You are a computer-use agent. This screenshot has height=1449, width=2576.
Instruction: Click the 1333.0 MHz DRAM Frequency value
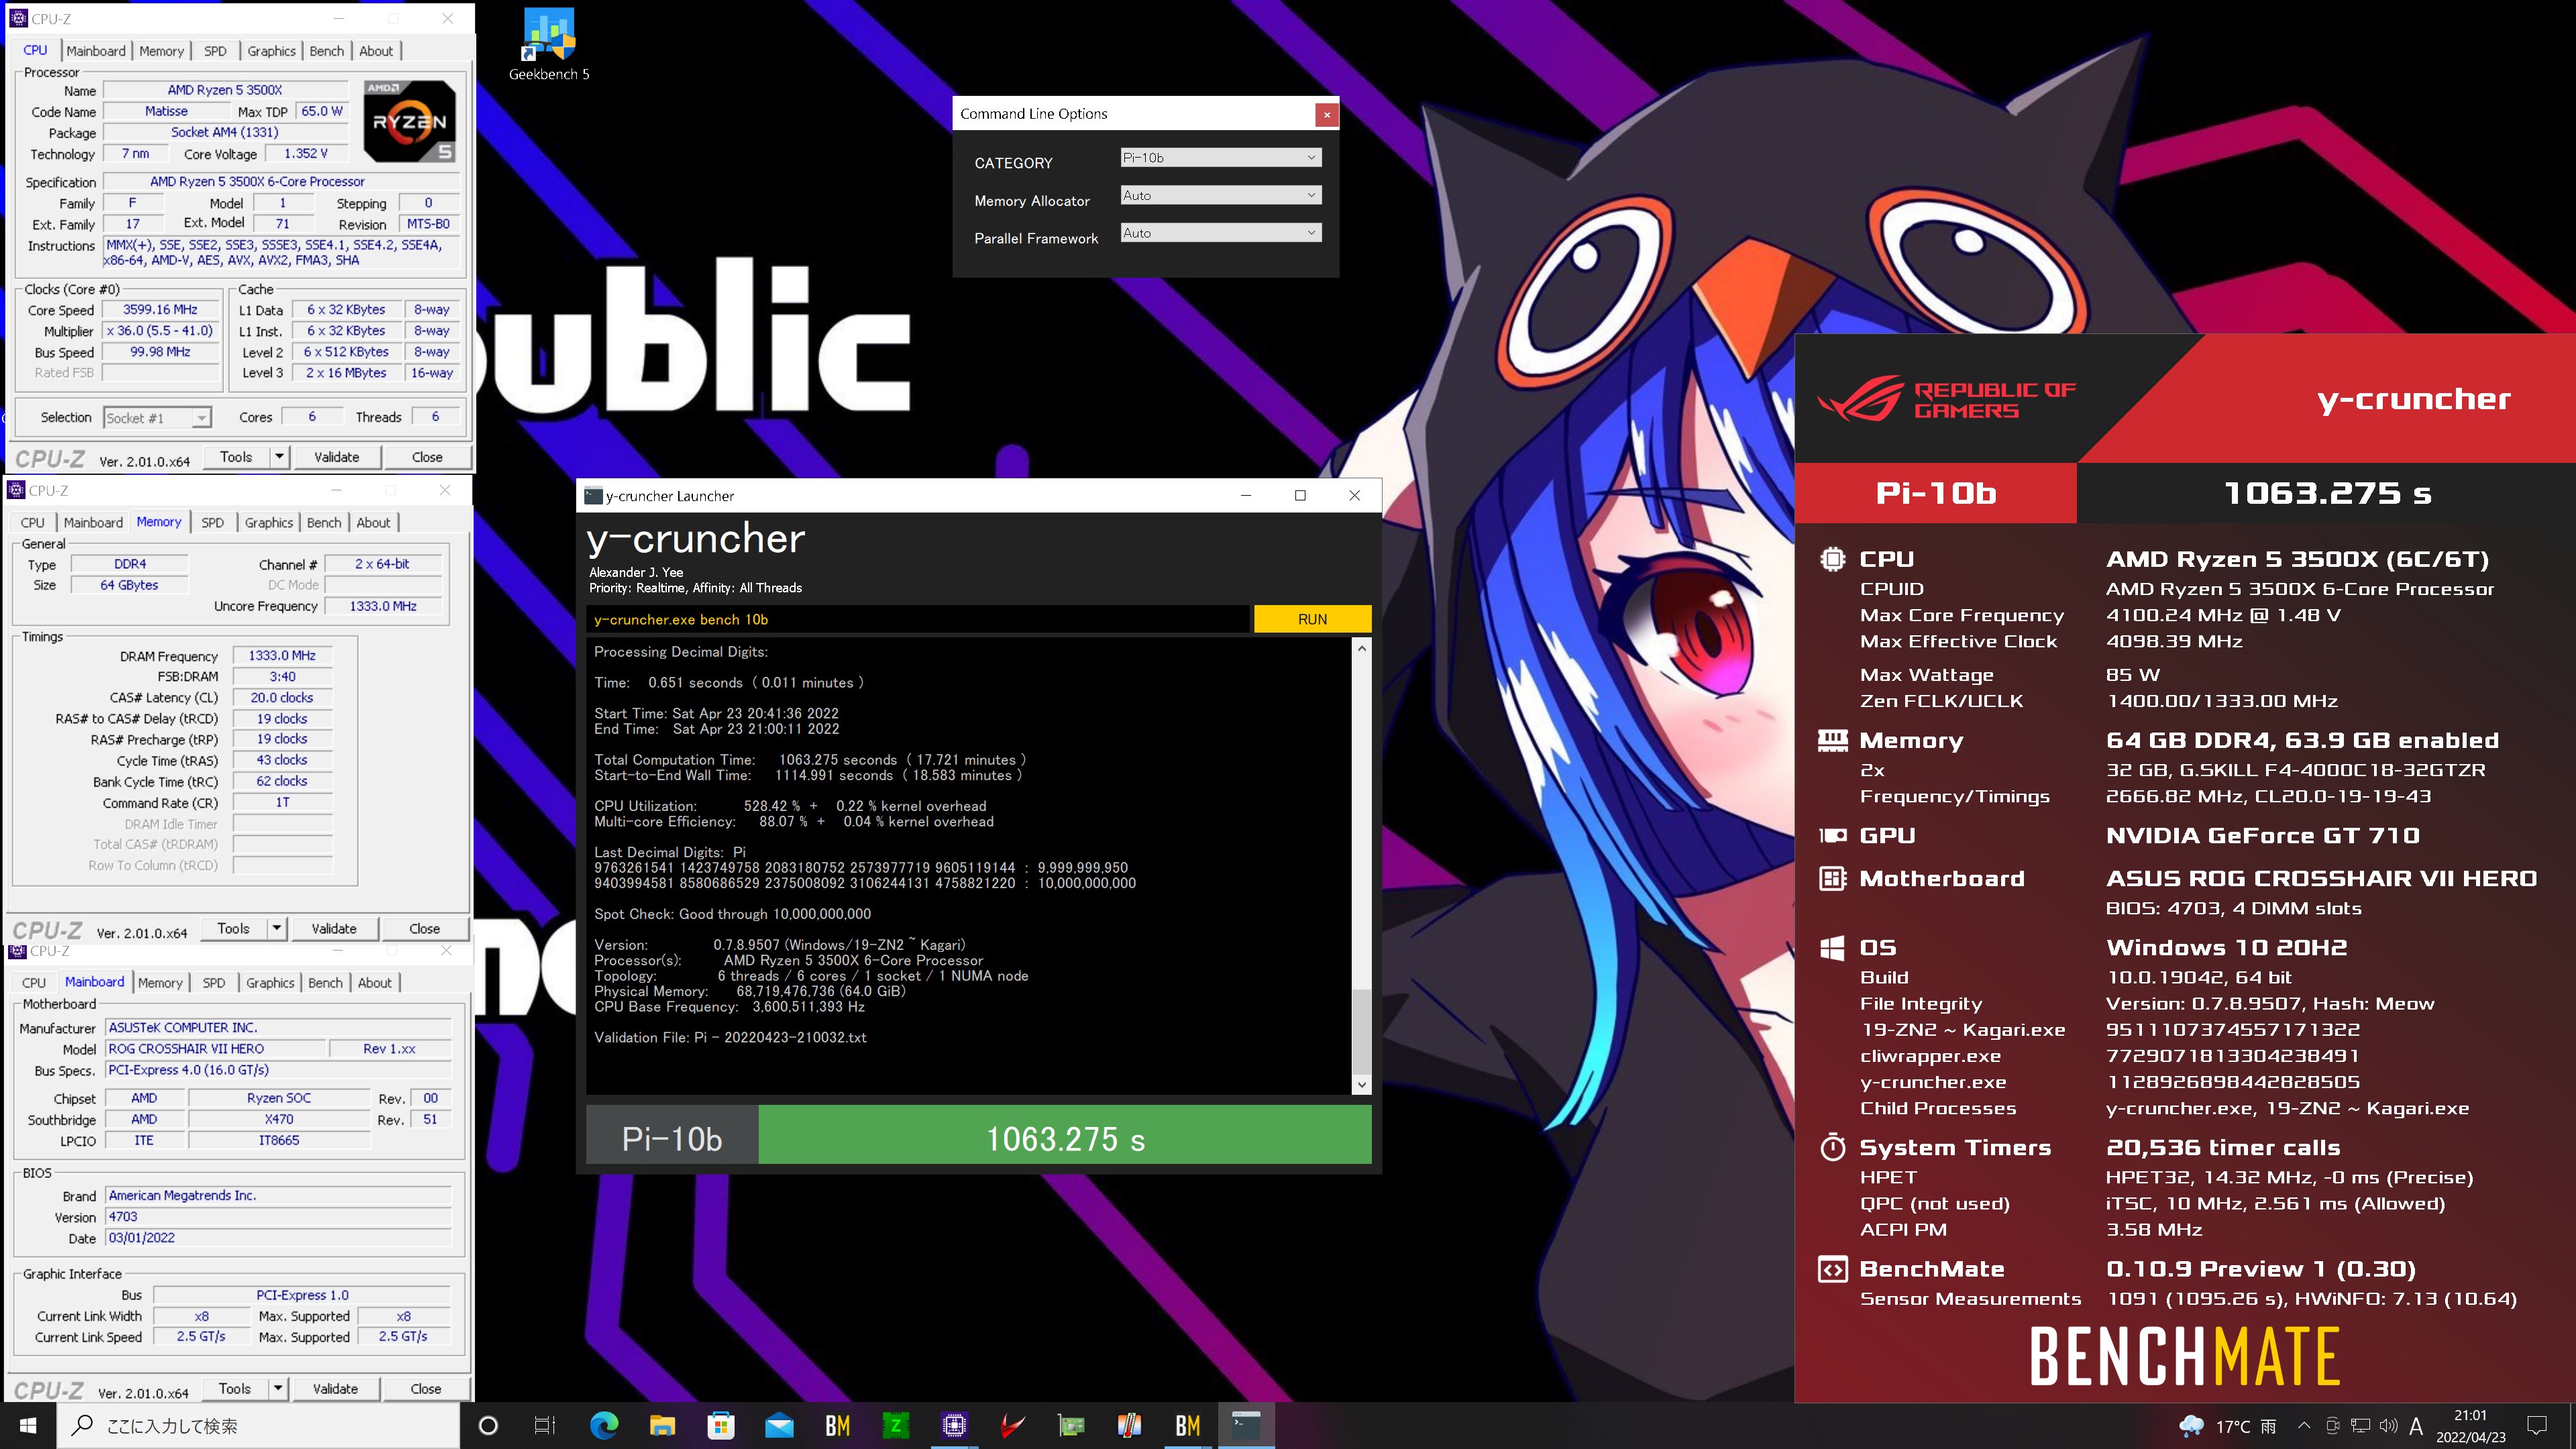282,656
